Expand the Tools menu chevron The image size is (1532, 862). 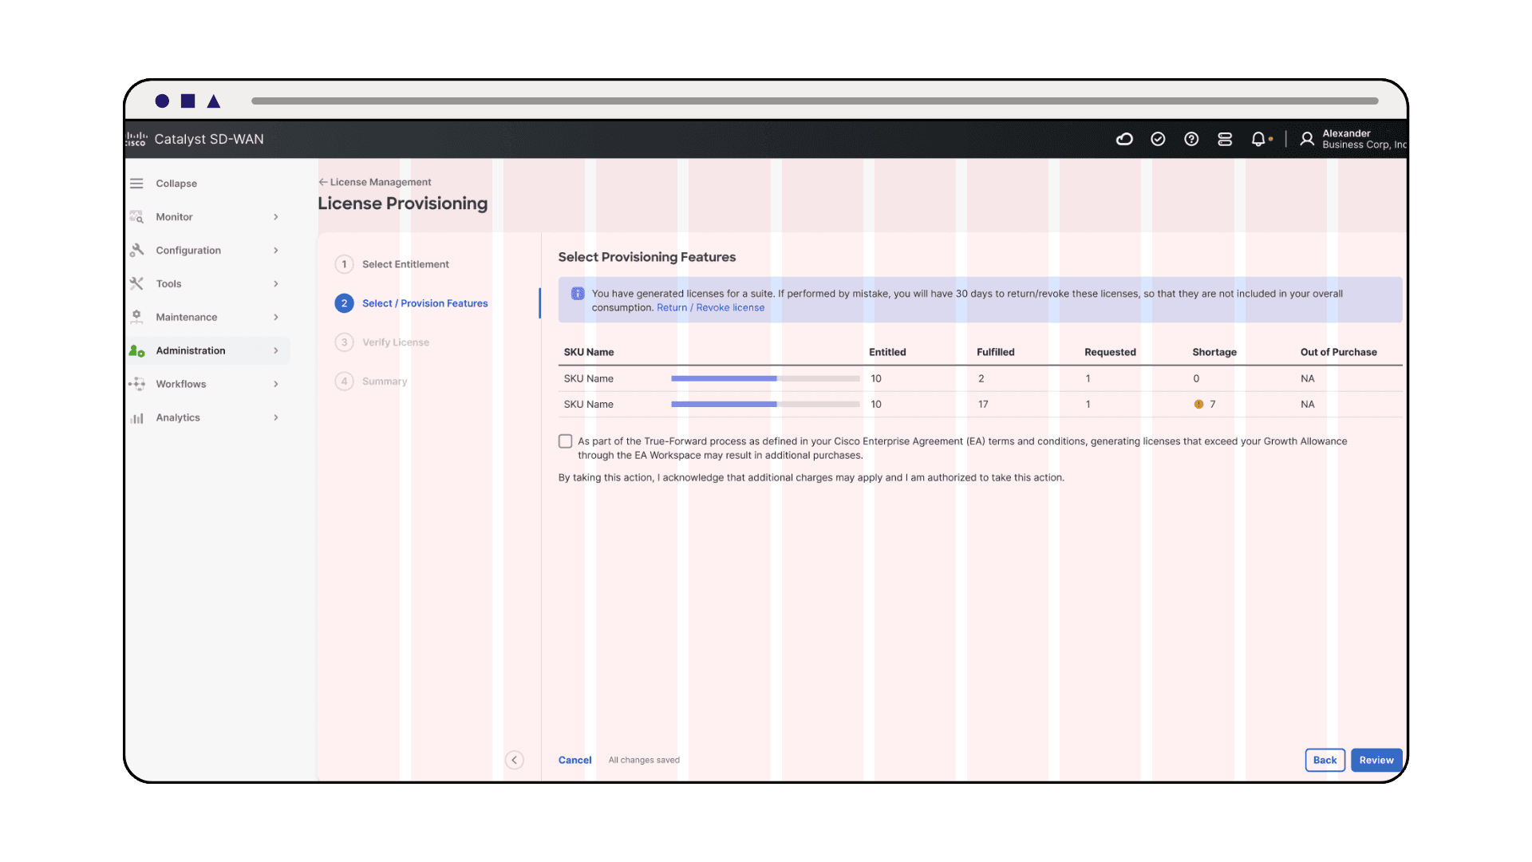276,284
